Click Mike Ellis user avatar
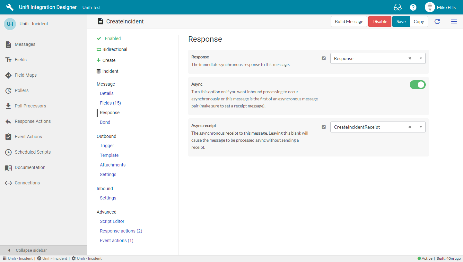463x262 pixels. tap(430, 7)
